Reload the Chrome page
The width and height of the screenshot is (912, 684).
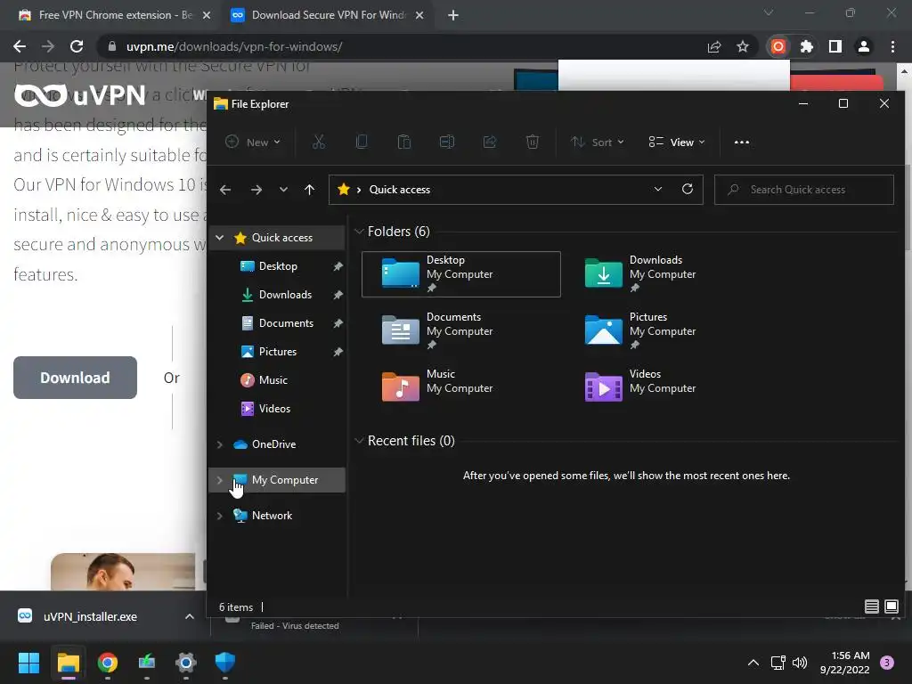(77, 46)
